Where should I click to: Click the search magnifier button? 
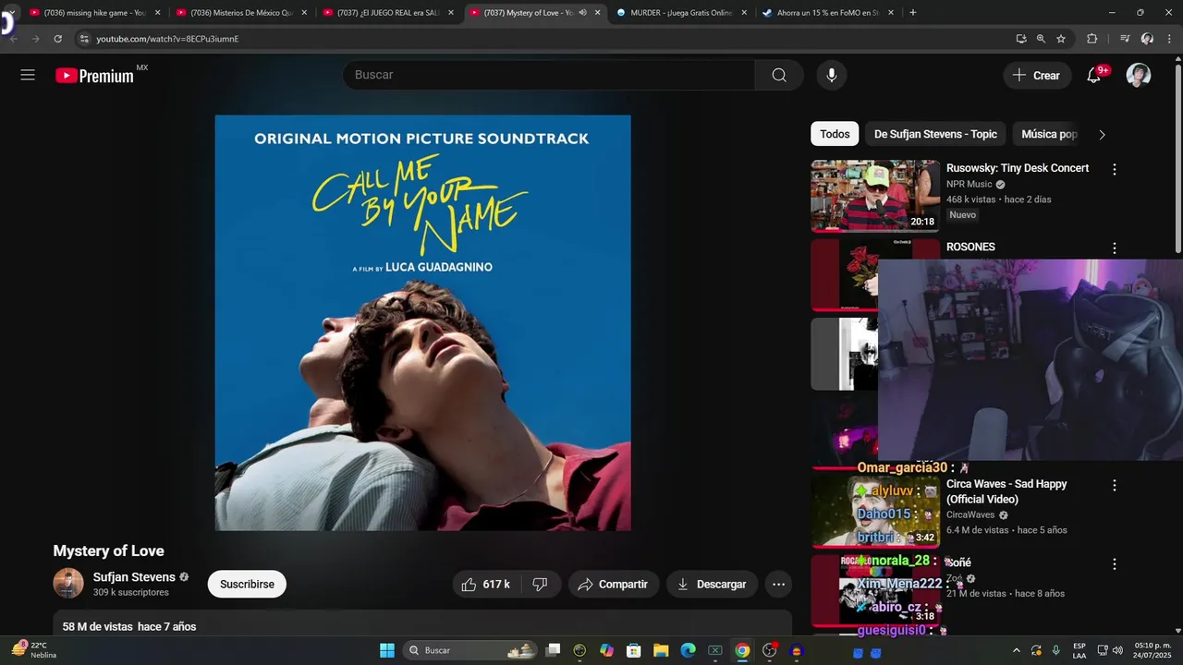779,75
